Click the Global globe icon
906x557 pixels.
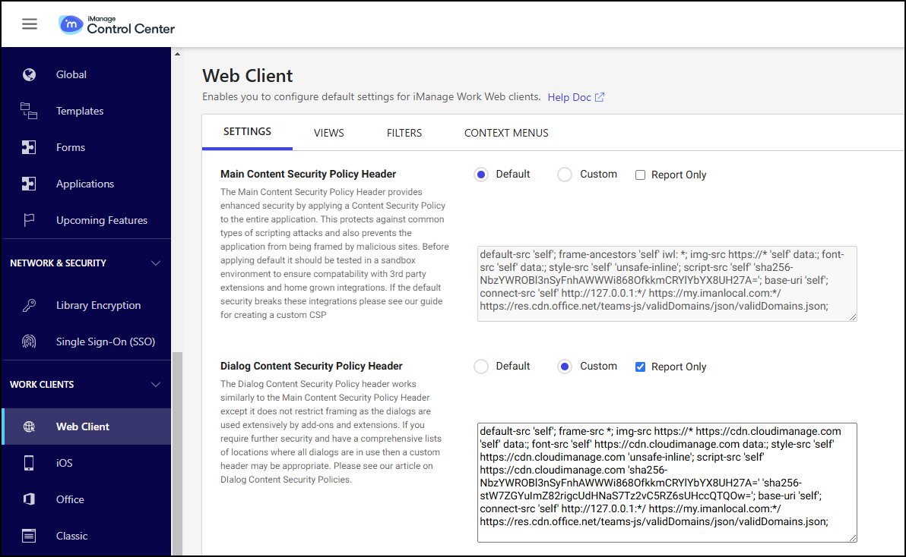click(29, 74)
